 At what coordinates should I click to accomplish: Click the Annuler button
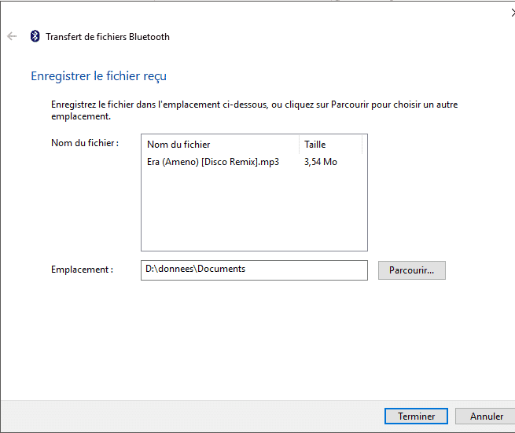pos(486,416)
